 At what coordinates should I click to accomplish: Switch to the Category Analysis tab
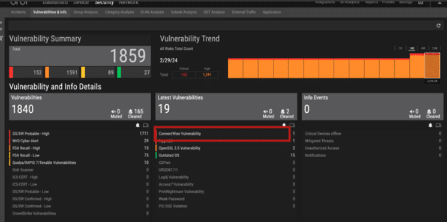(119, 12)
